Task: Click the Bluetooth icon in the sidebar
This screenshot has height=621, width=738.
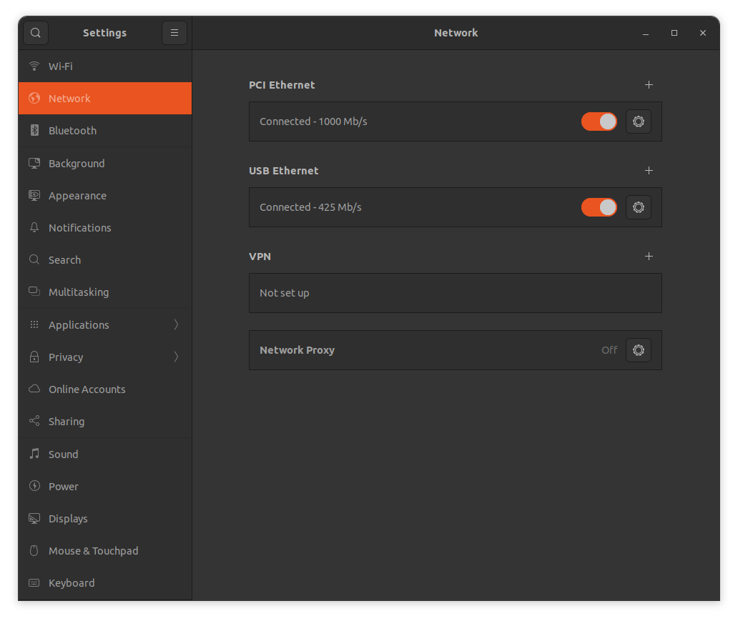Action: [x=34, y=131]
